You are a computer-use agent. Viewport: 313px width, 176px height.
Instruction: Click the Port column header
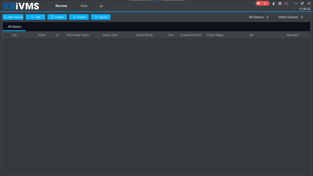[171, 35]
